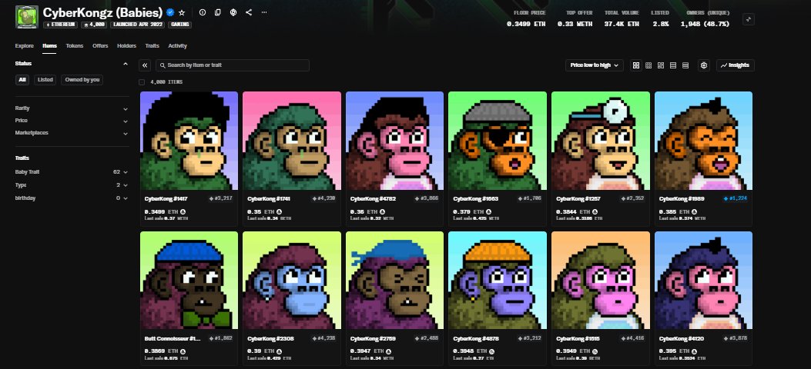Switch to large grid view
Screen dimensions: 811x369
(636, 65)
